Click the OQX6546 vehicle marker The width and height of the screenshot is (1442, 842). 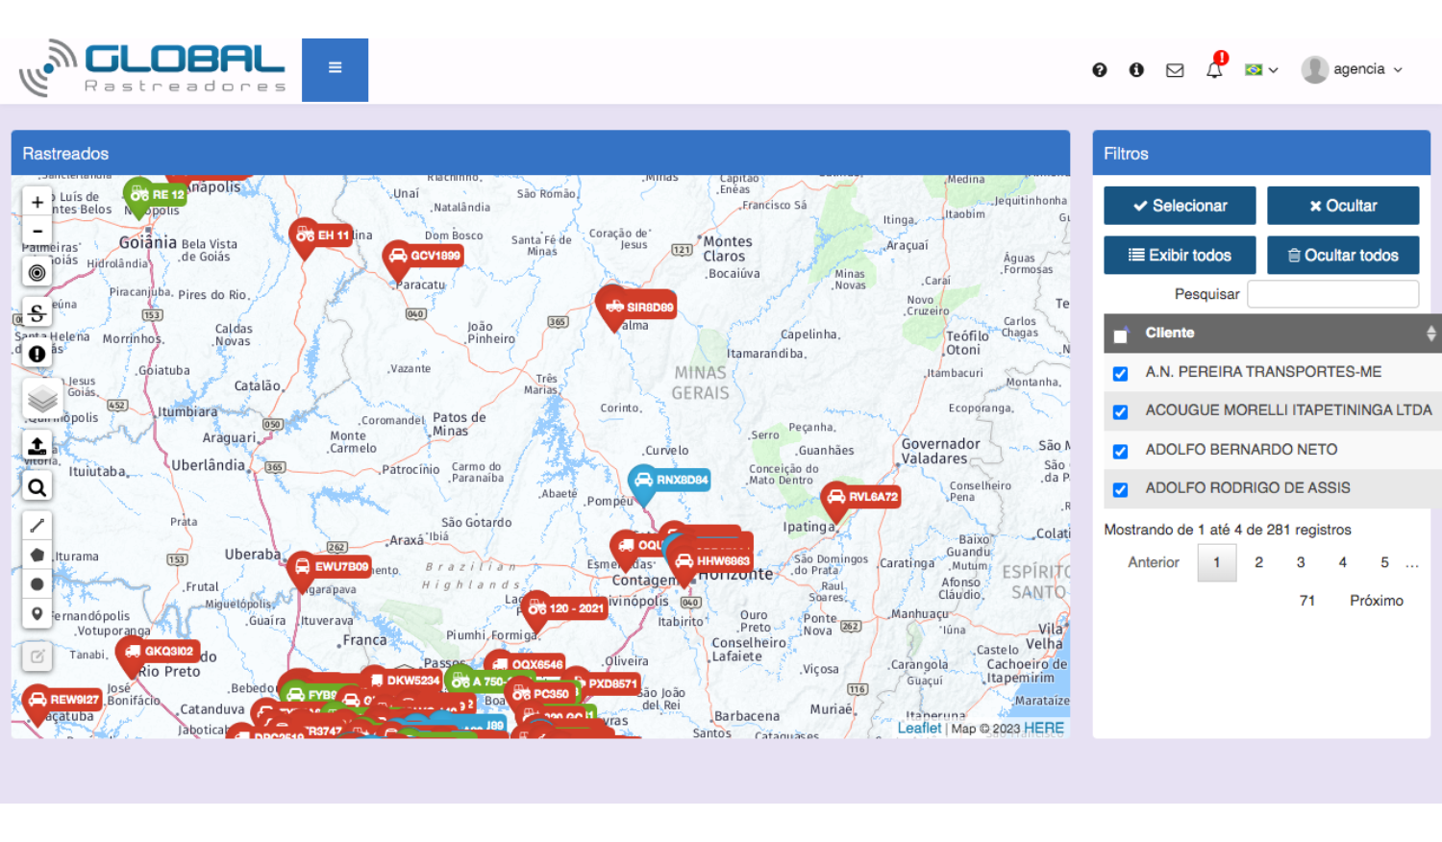(527, 664)
